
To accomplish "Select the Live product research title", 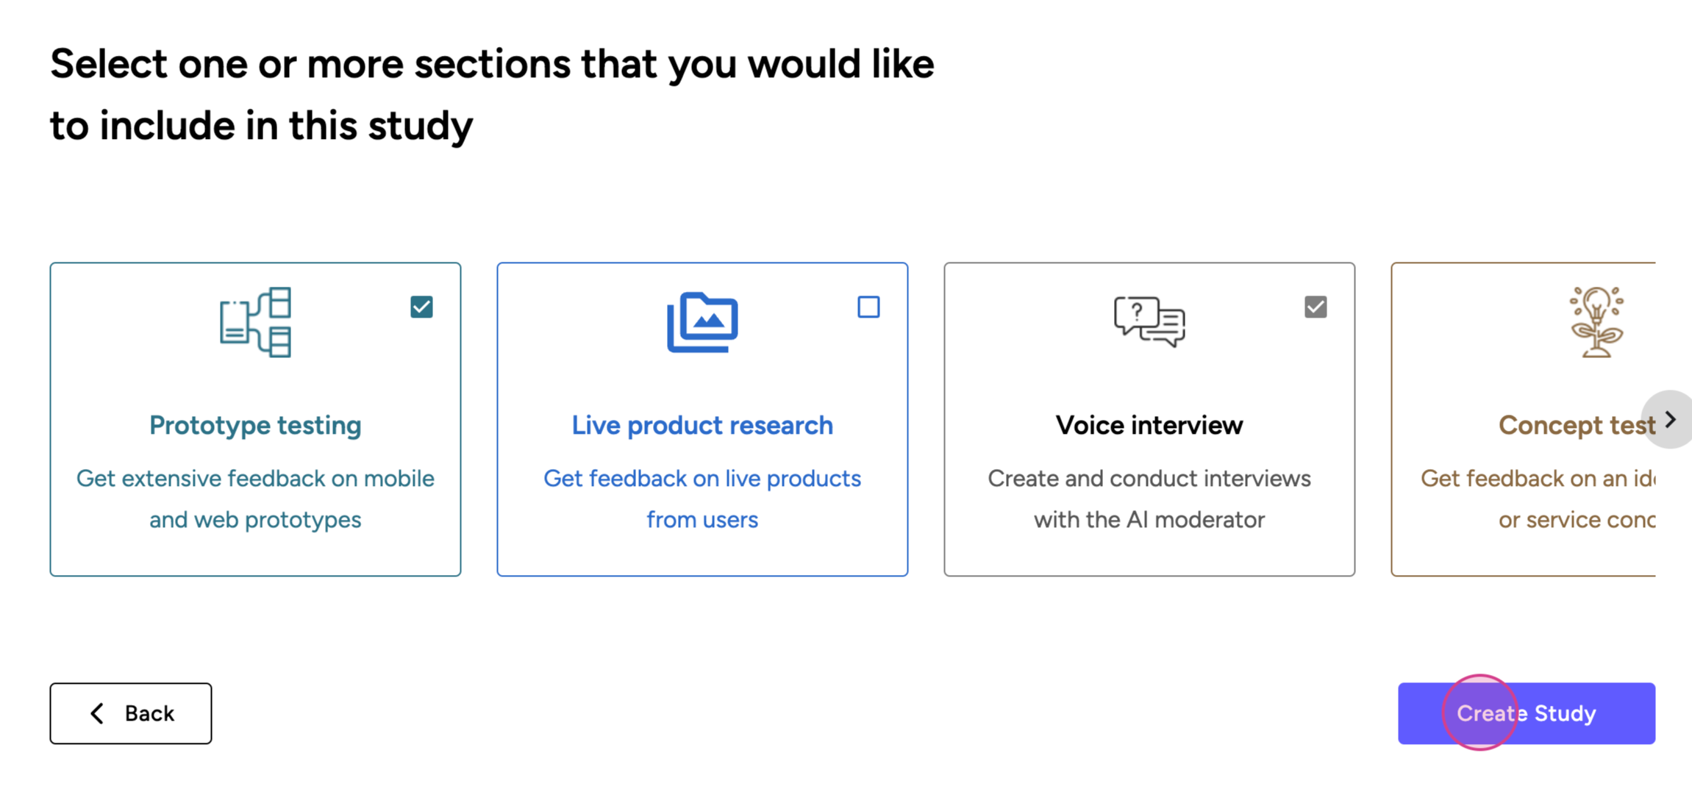I will click(702, 425).
